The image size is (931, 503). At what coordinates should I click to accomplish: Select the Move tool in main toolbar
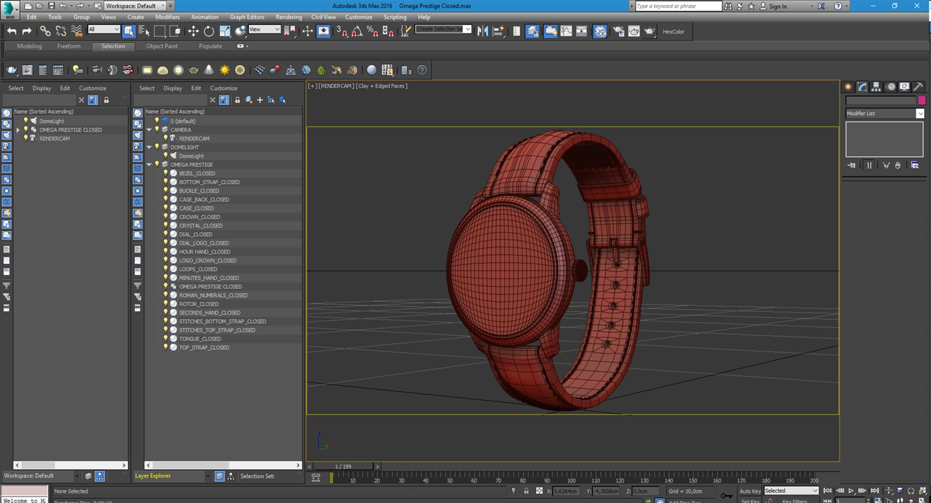coord(193,31)
